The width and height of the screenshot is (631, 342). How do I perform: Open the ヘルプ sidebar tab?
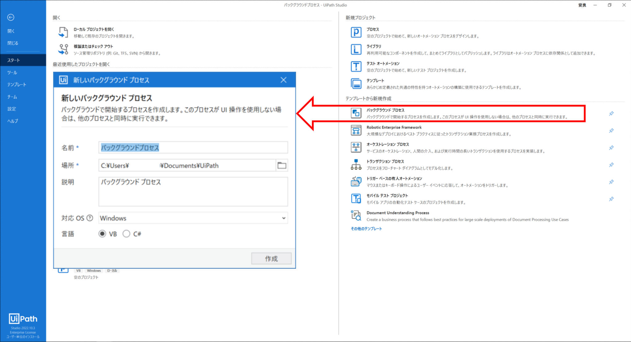[x=23, y=121]
